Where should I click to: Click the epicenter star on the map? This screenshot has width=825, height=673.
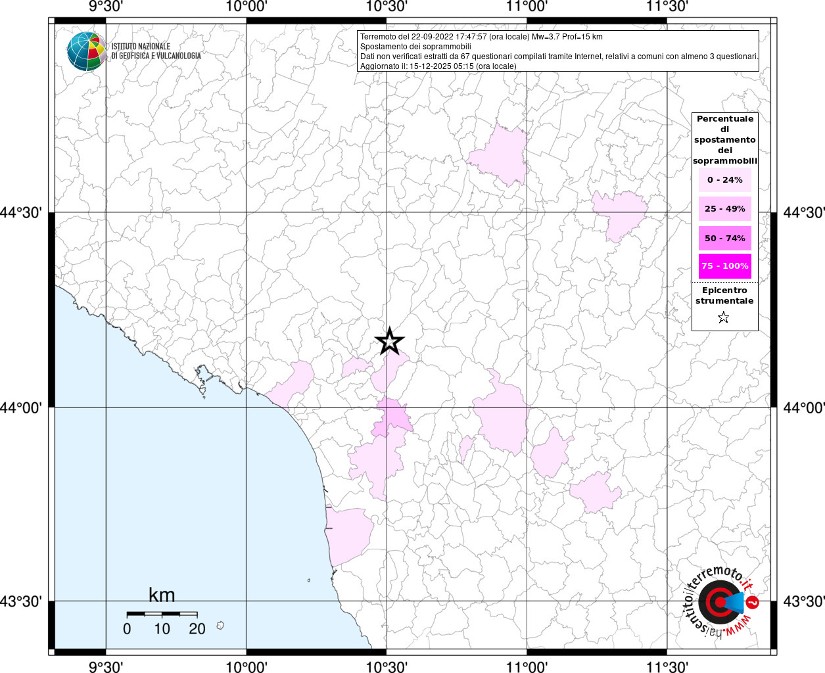[390, 341]
